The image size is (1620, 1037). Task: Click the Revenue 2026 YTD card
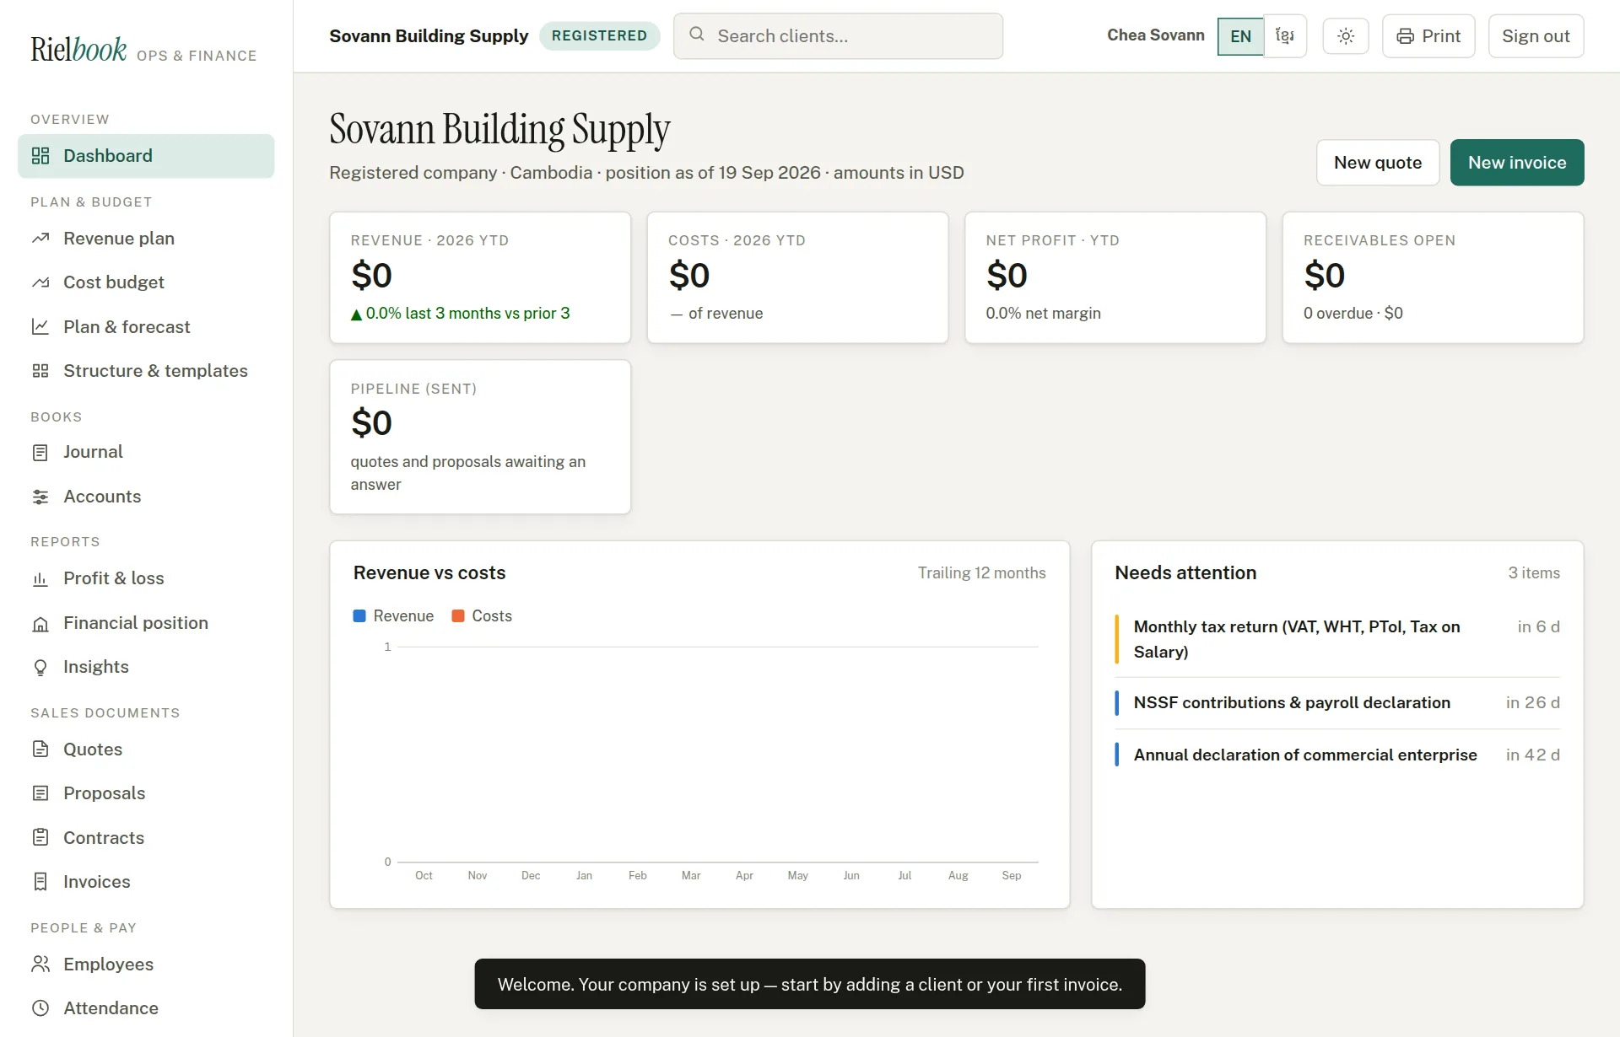pyautogui.click(x=480, y=277)
